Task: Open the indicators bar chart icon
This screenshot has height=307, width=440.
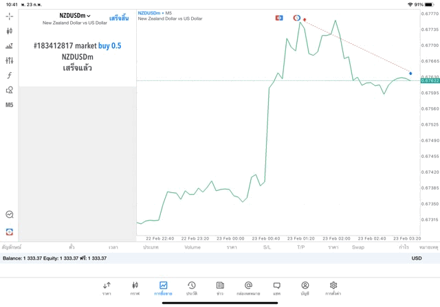Action: 9,46
